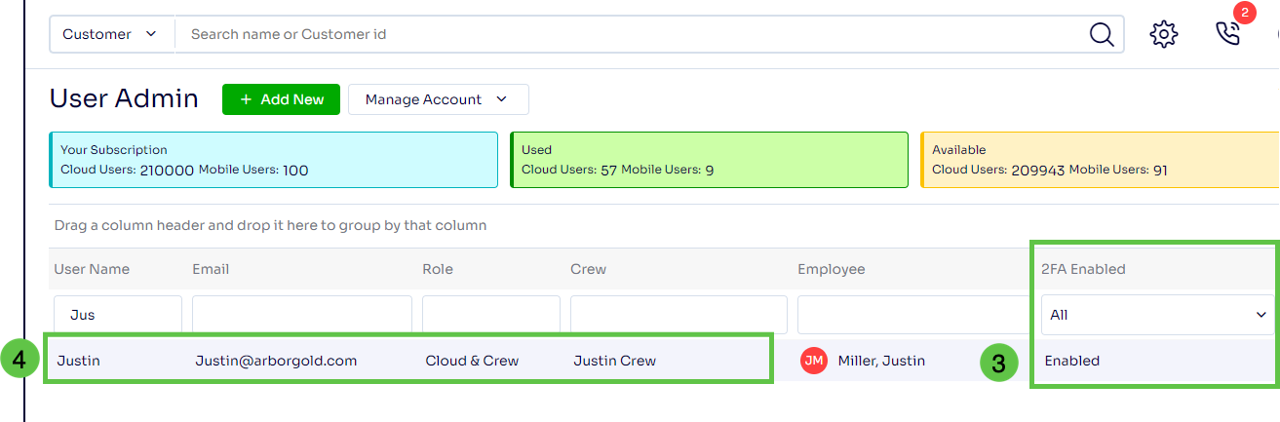Expand the Customer search type dropdown
The image size is (1280, 422).
click(109, 34)
